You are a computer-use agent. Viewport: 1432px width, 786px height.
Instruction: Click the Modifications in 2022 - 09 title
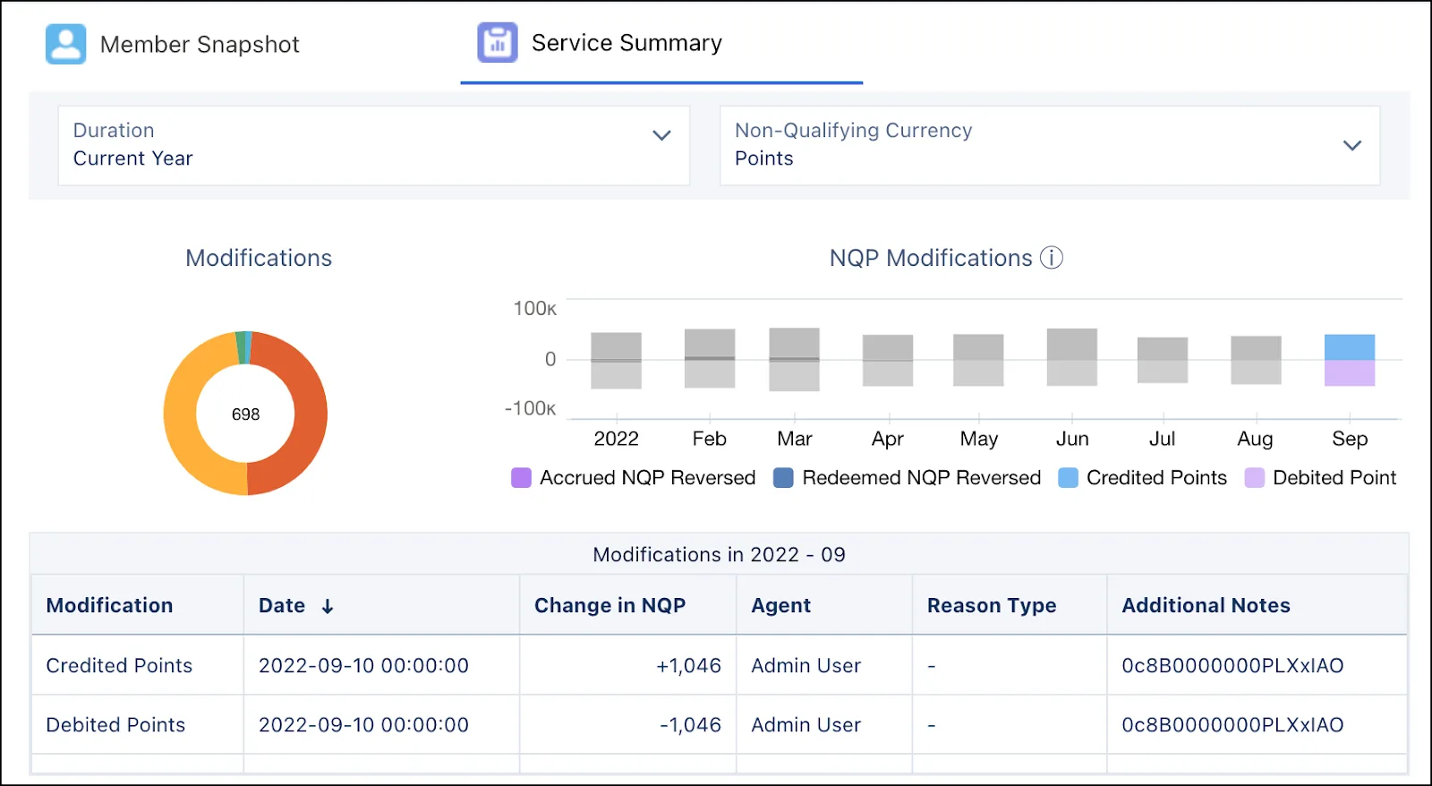(719, 555)
